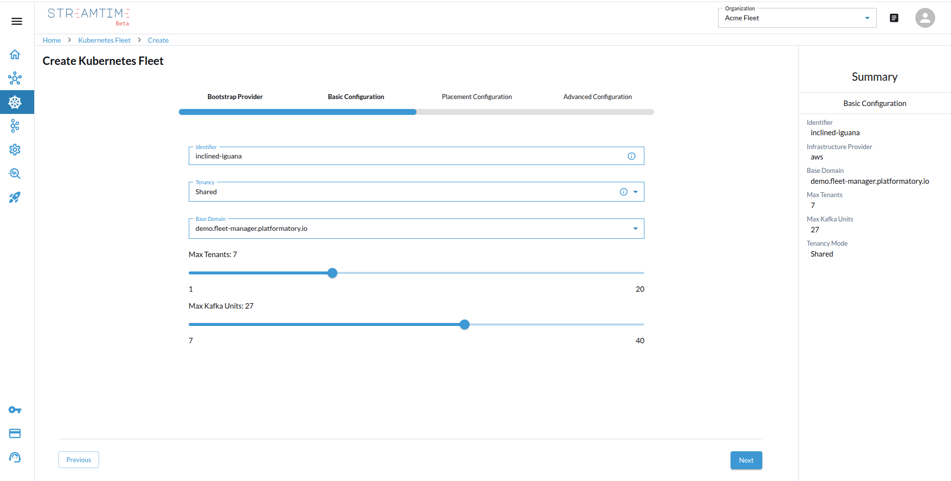This screenshot has height=481, width=951.
Task: Open the support headset icon
Action: [15, 457]
